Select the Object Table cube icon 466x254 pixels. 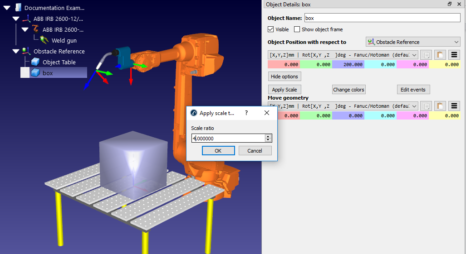pyautogui.click(x=35, y=62)
